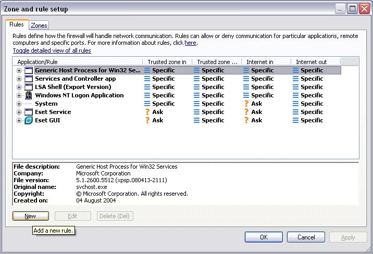The width and height of the screenshot is (373, 254).
Task: Select the Windows NT Logon Application name
Action: click(x=80, y=95)
